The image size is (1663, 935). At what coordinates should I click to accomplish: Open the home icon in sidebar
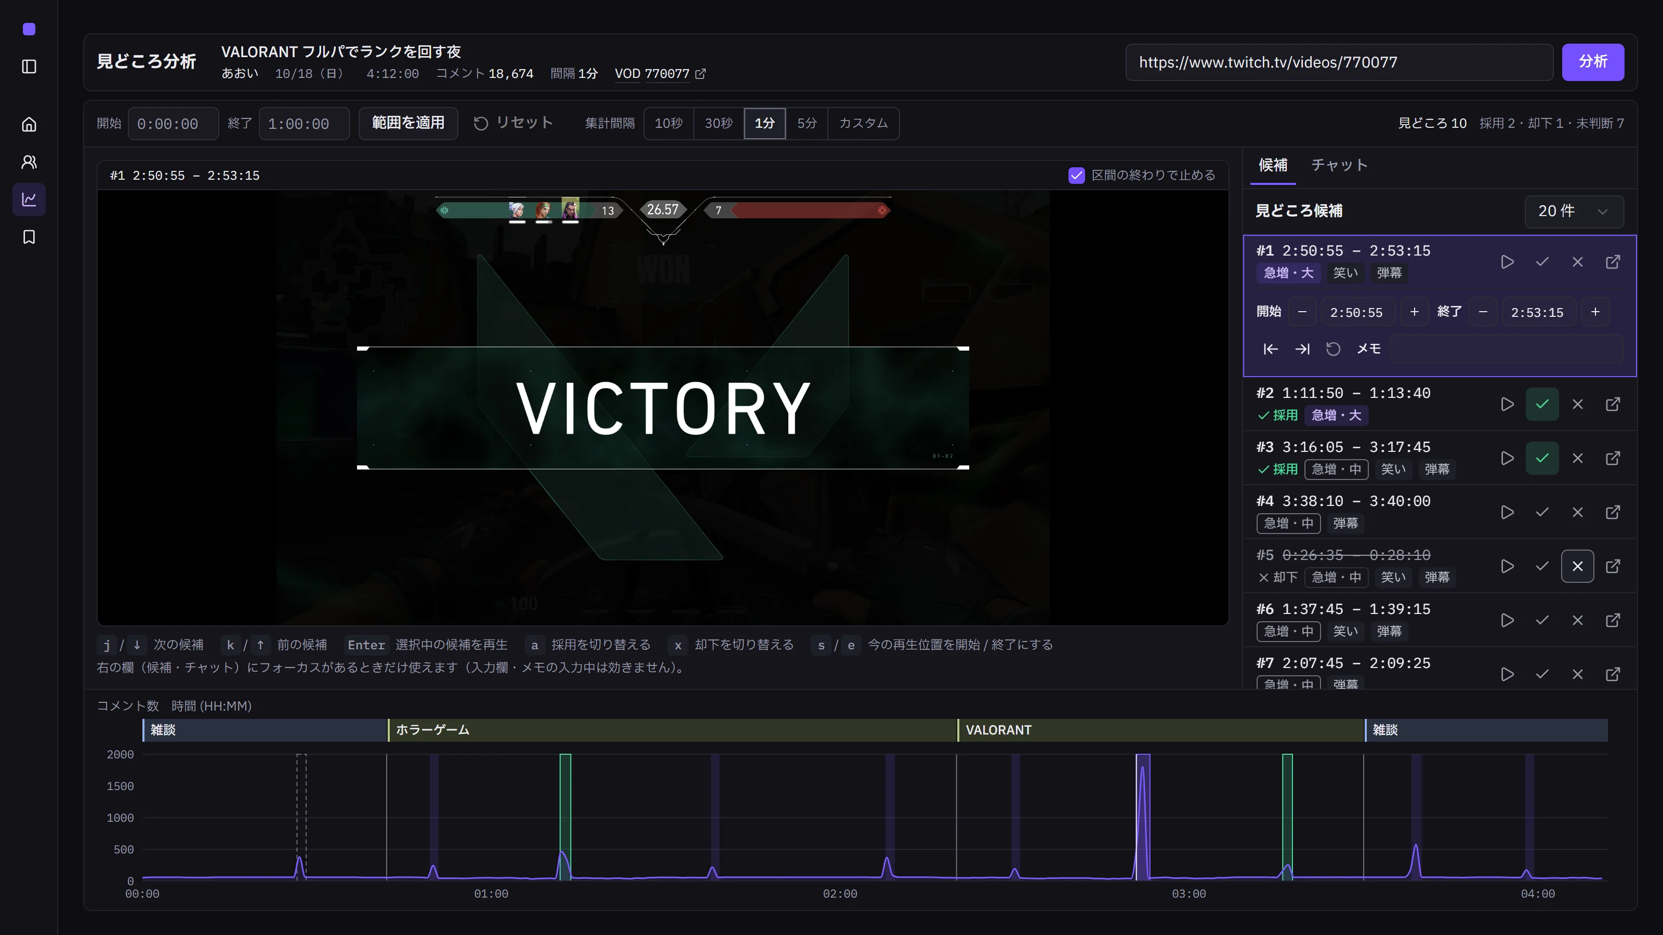tap(29, 125)
